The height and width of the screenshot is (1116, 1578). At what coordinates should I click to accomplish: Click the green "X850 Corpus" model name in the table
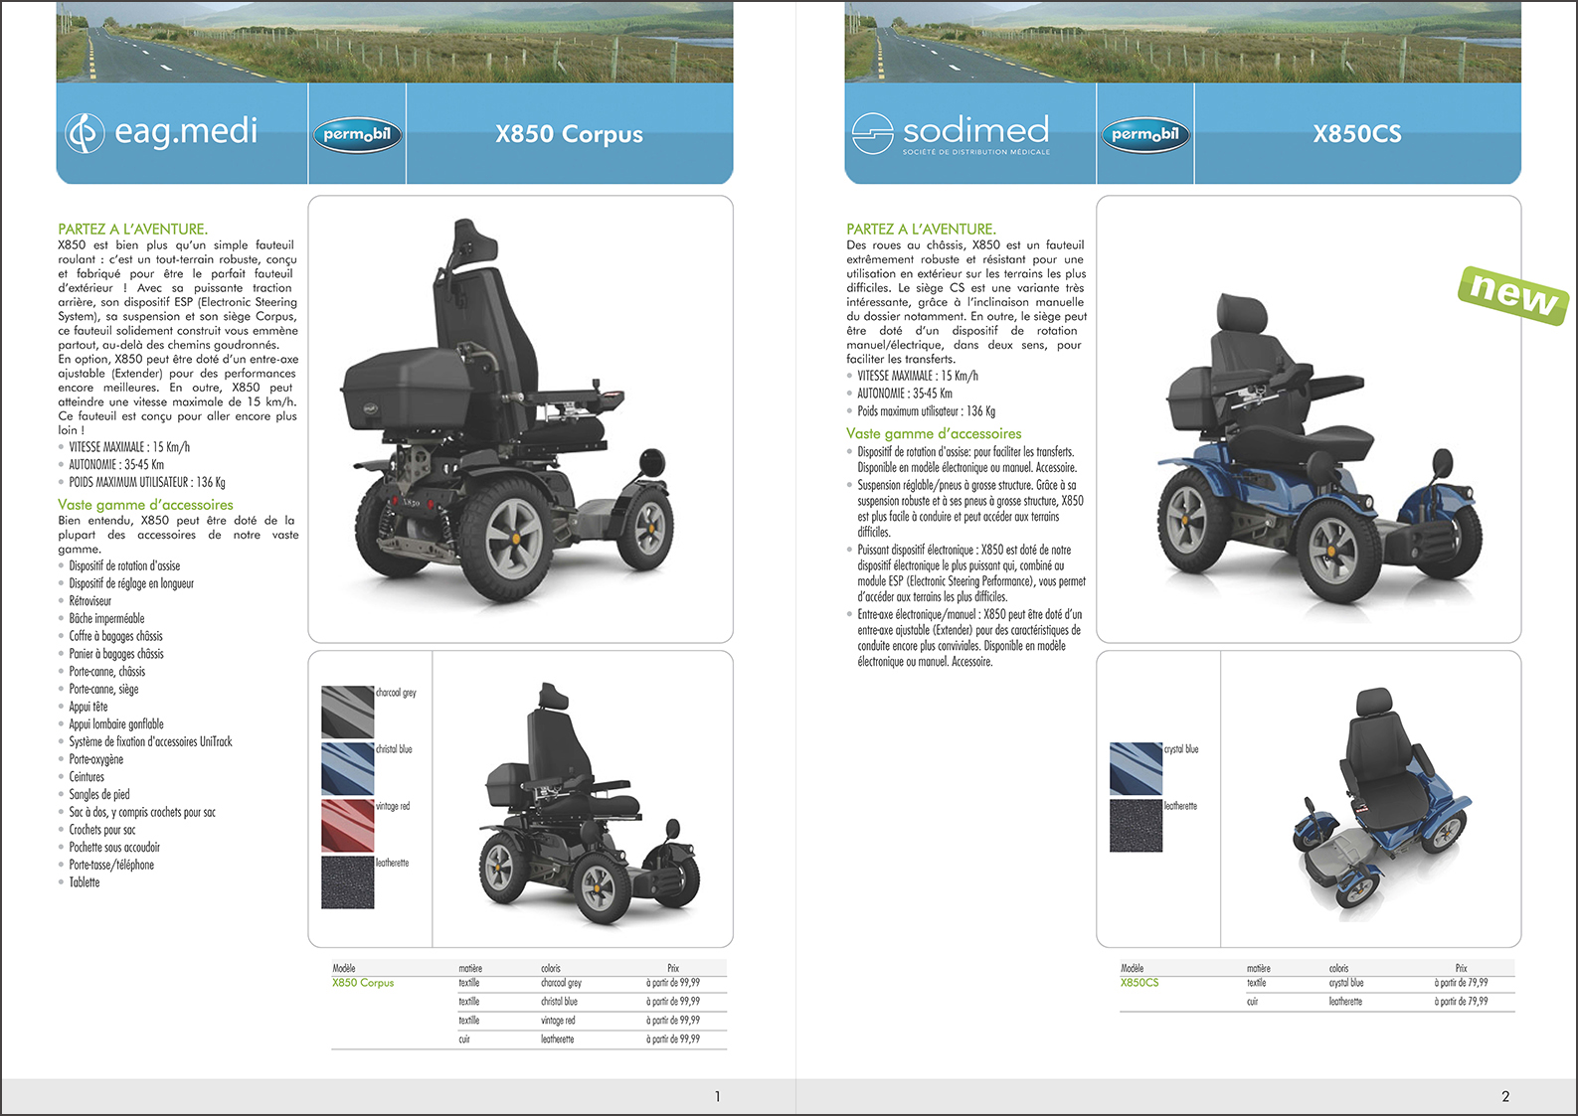363,983
